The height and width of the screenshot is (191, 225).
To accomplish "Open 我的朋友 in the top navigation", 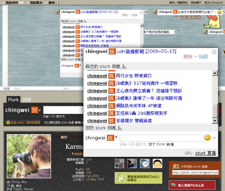I will (36, 3).
